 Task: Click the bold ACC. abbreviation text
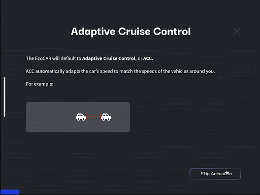148,58
